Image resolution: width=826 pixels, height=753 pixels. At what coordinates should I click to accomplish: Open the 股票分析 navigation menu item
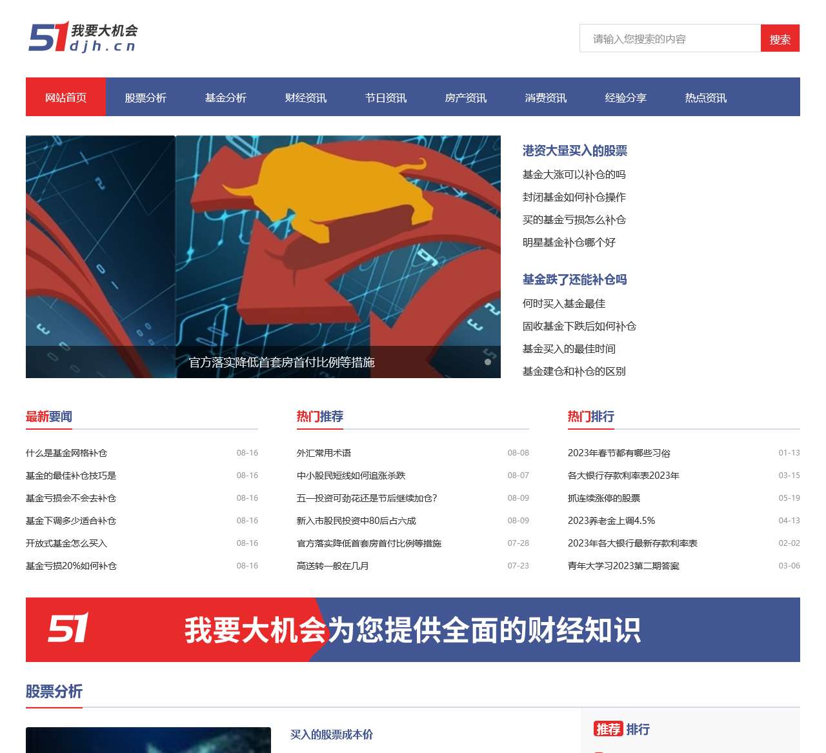pos(145,97)
